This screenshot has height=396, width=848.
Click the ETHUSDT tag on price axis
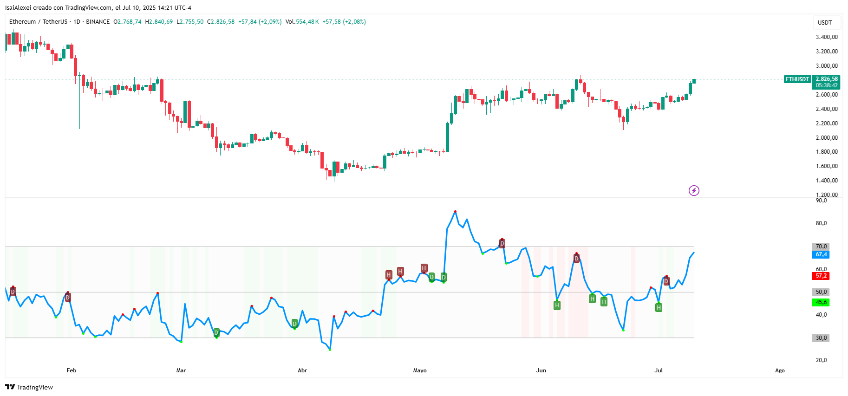pos(797,79)
